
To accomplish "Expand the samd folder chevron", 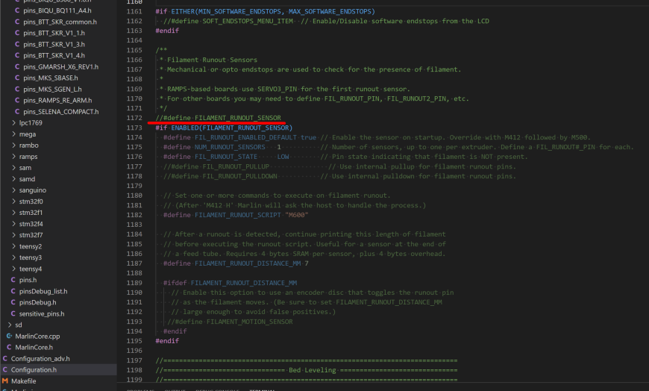I will (x=13, y=178).
